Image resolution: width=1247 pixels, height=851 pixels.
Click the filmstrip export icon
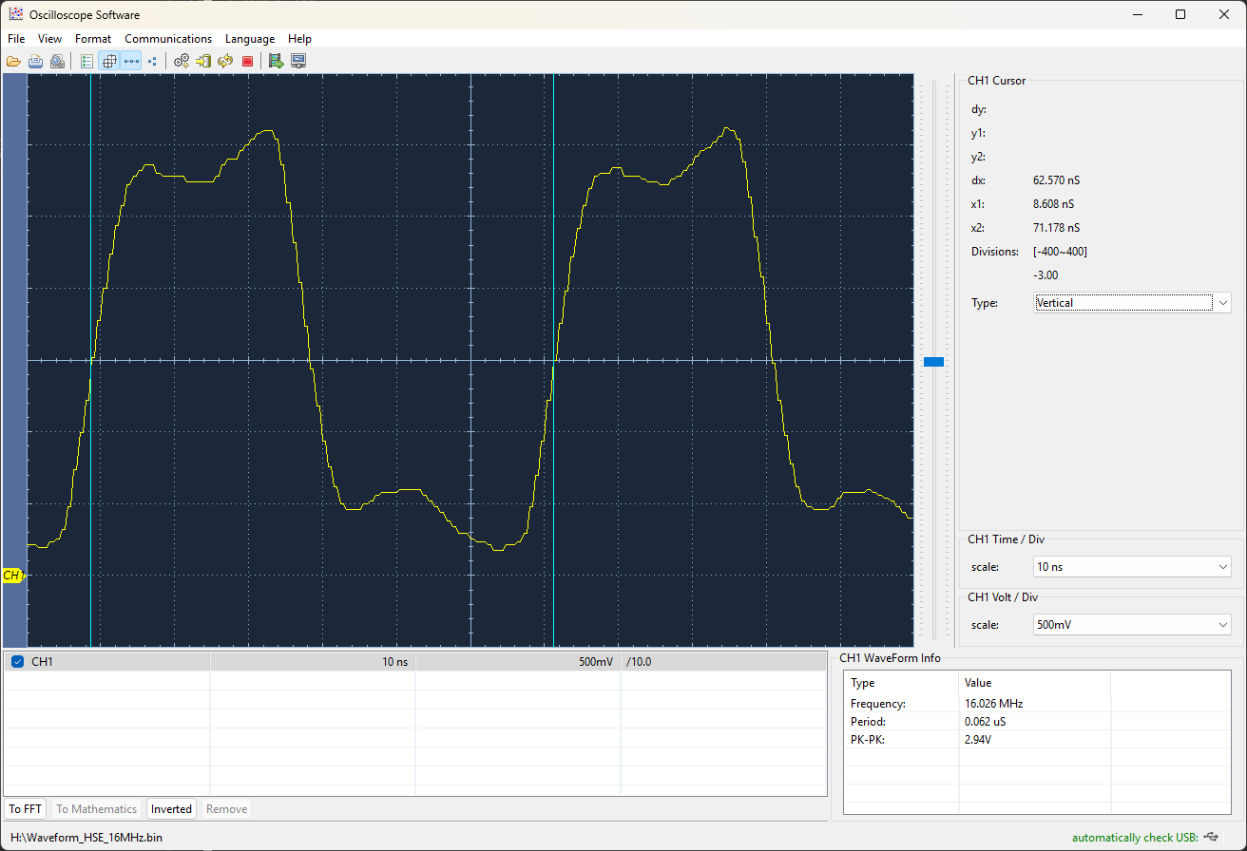[276, 62]
